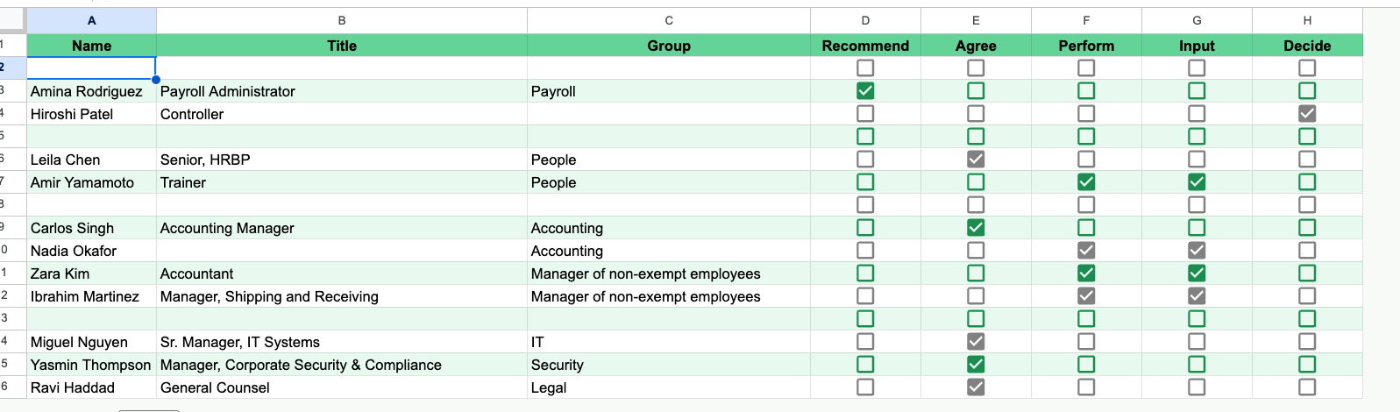This screenshot has height=412, width=1400.
Task: Select the column A header
Action: click(92, 20)
